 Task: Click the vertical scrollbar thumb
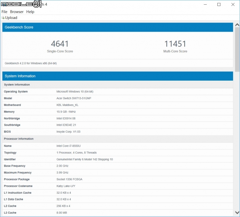click(237, 49)
